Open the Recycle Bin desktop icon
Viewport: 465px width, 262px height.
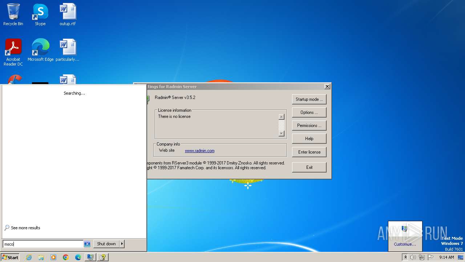(x=13, y=15)
